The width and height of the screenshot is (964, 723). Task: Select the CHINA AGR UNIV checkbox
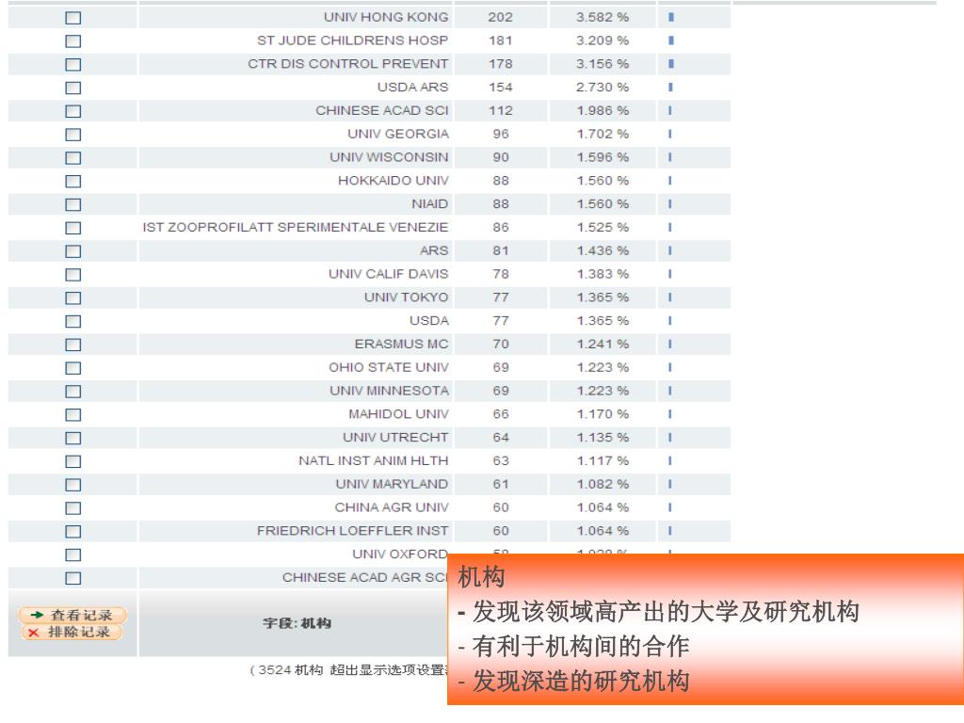click(73, 508)
